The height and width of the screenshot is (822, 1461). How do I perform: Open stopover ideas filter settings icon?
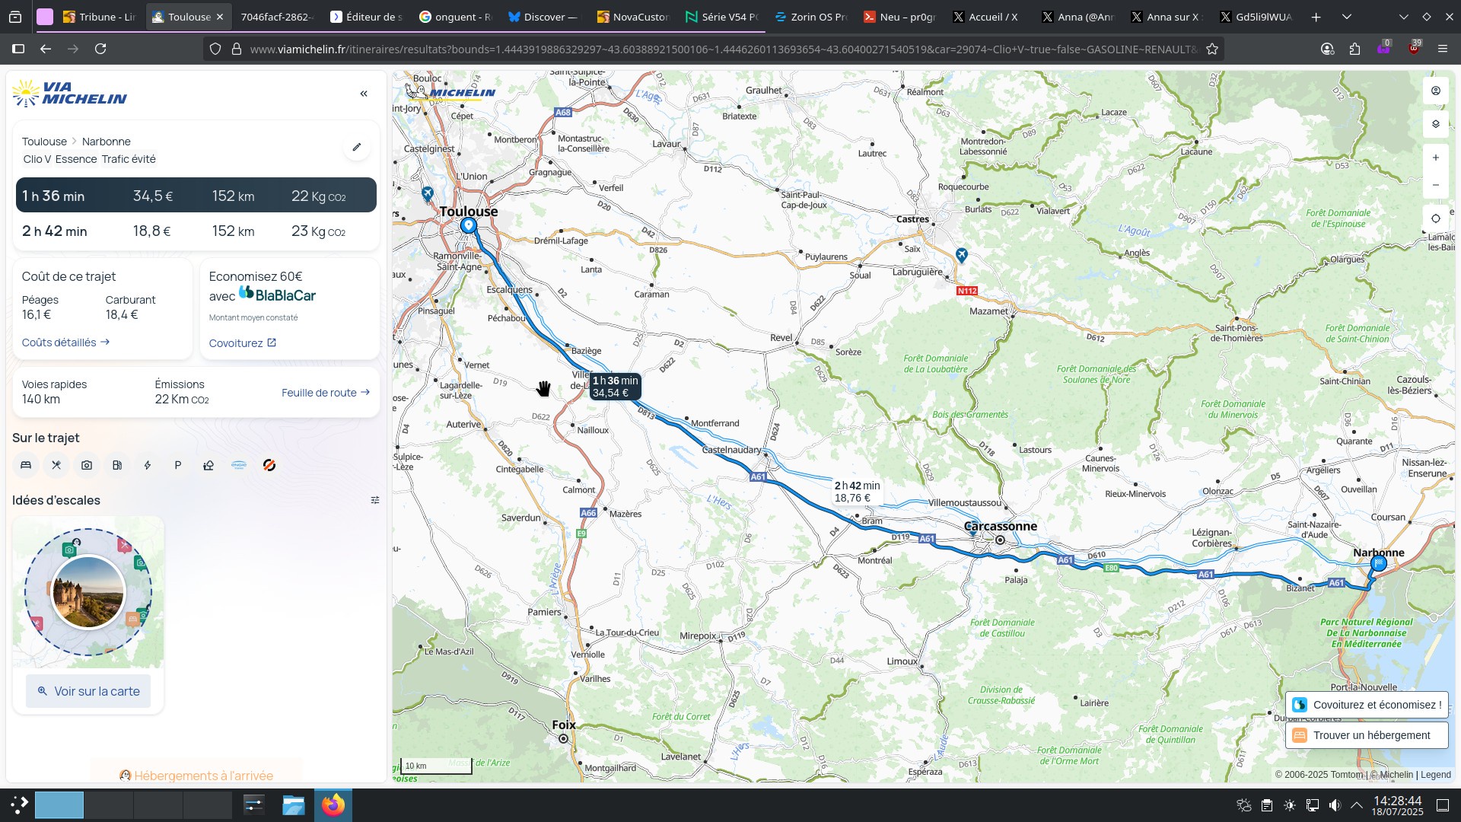coord(375,500)
